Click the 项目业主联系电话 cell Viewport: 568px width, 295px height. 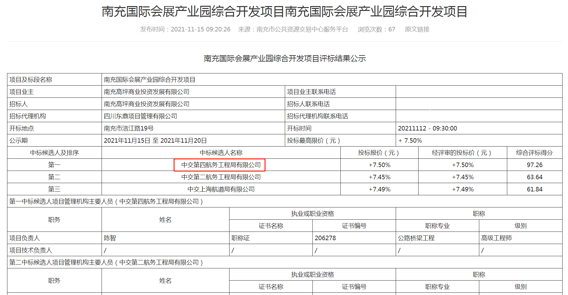coord(340,92)
